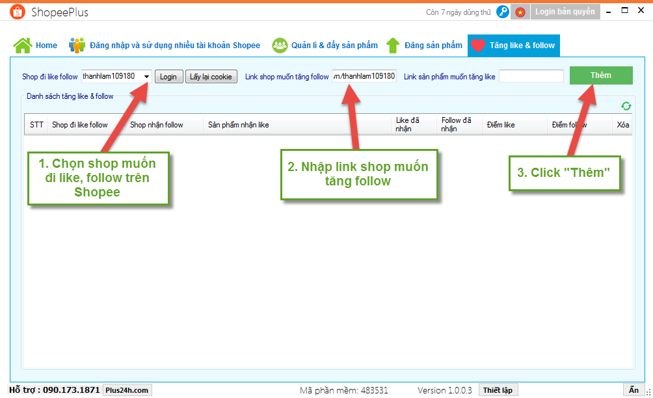Open the Plus24h.com link button
The width and height of the screenshot is (653, 398).
[x=127, y=390]
